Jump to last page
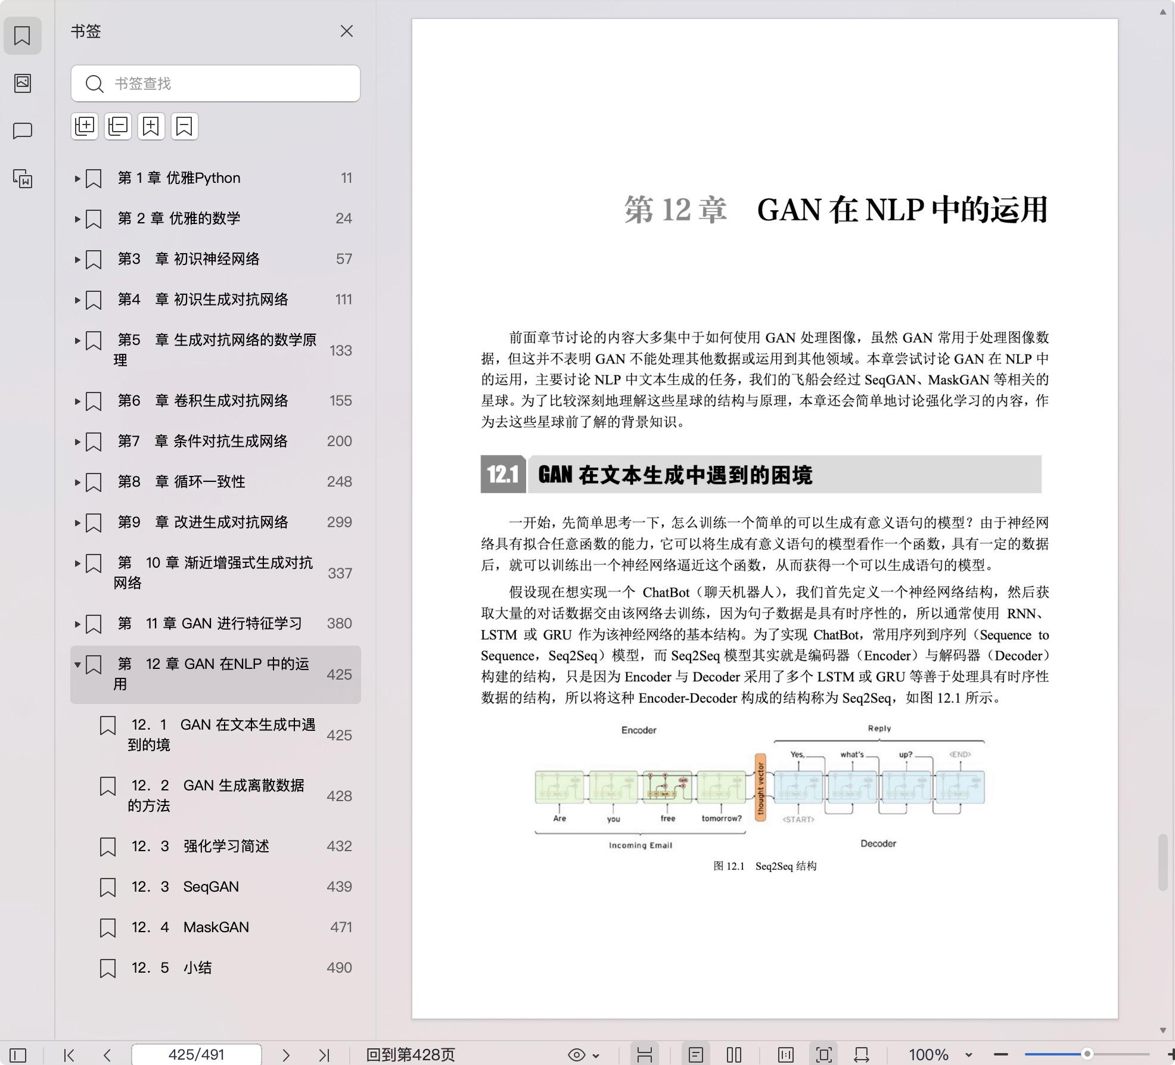The width and height of the screenshot is (1175, 1065). point(324,1055)
